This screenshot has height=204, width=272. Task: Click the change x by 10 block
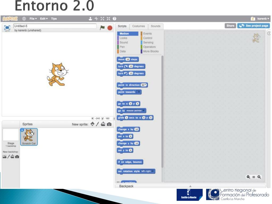[128, 129]
